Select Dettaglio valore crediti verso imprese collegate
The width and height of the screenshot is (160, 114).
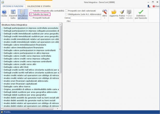click(x=27, y=59)
